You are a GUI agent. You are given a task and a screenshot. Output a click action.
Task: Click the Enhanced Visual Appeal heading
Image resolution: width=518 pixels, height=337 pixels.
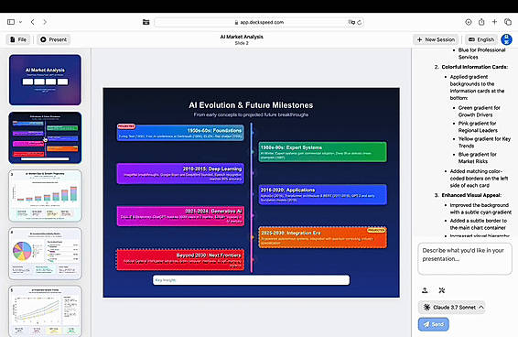[471, 195]
